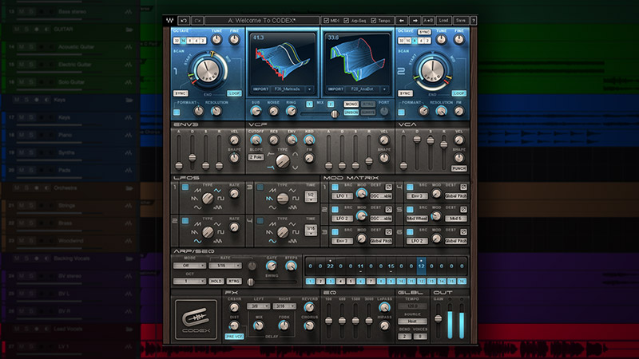Open Mod Matrix slot 1 source LFO 1
Viewport: 639px width, 359px height.
pyautogui.click(x=342, y=195)
